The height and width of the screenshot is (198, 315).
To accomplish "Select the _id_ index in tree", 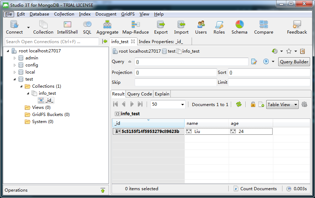I will point(46,100).
